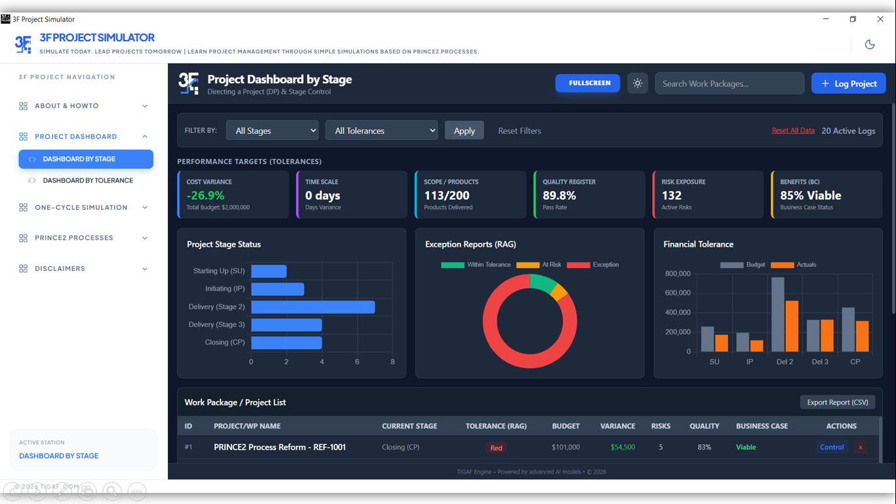Image resolution: width=896 pixels, height=504 pixels.
Task: Click inside the Search Work Packages field
Action: pyautogui.click(x=729, y=83)
